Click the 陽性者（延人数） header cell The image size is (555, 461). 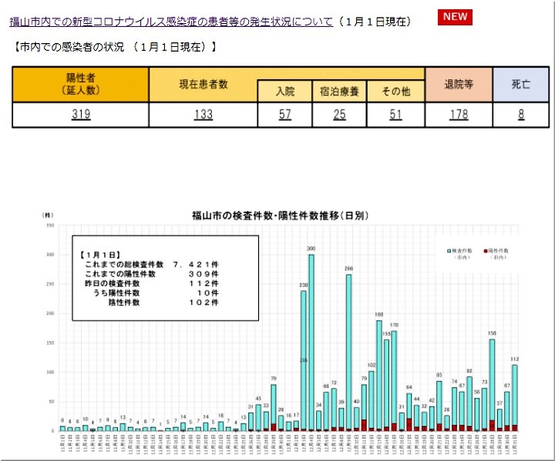click(80, 85)
